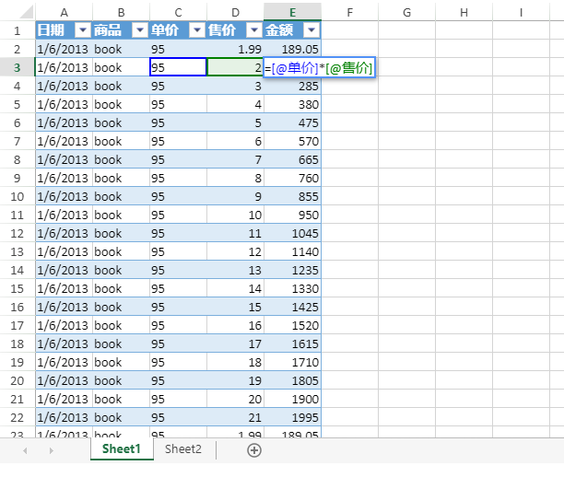Select row 3 header
Image resolution: width=564 pixels, height=489 pixels.
click(18, 67)
